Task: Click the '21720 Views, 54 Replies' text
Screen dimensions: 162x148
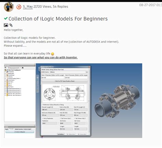Action: point(51,7)
